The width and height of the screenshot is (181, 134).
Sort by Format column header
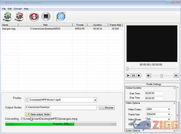pyautogui.click(x=80, y=25)
